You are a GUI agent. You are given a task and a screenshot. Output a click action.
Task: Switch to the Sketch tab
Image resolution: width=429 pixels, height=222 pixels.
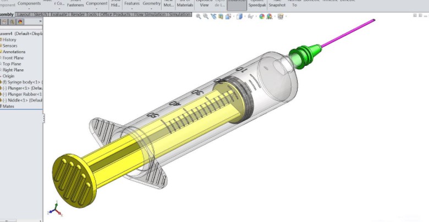pyautogui.click(x=41, y=14)
